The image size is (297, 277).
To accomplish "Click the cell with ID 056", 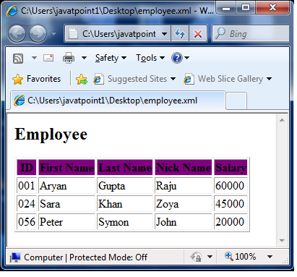I will click(x=27, y=222).
